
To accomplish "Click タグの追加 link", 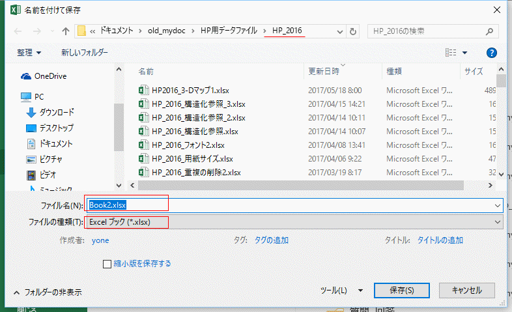I will pos(271,240).
